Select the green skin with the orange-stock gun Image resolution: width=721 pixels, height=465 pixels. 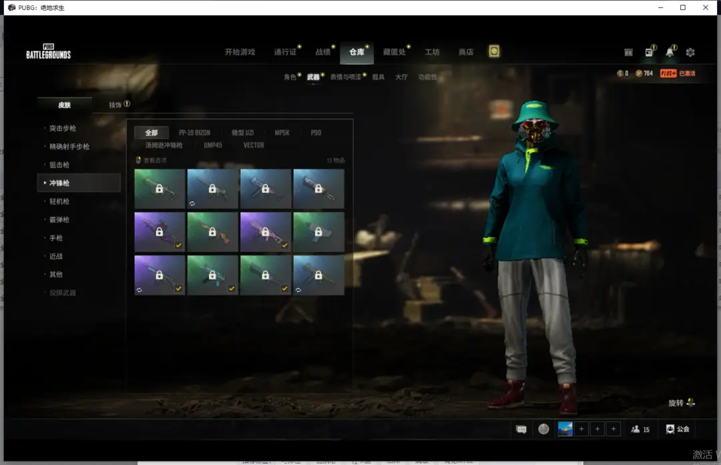(213, 232)
